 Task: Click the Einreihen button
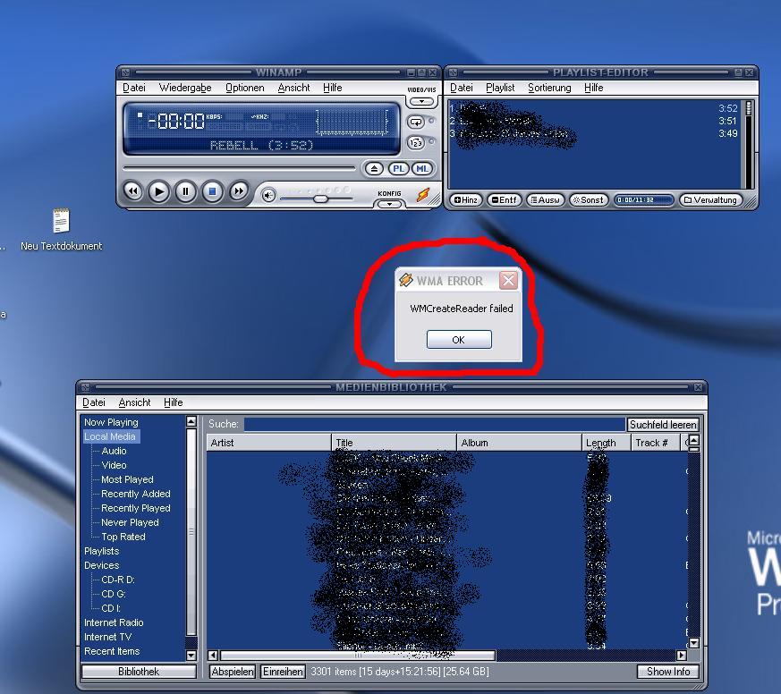coord(283,672)
